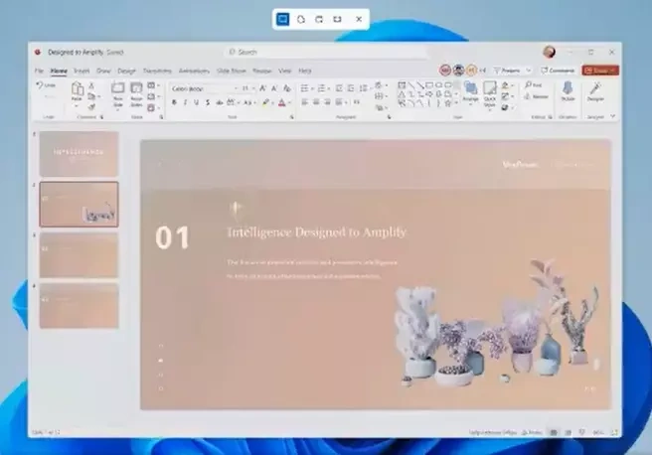Click the Find button
The width and height of the screenshot is (652, 455).
pos(533,85)
